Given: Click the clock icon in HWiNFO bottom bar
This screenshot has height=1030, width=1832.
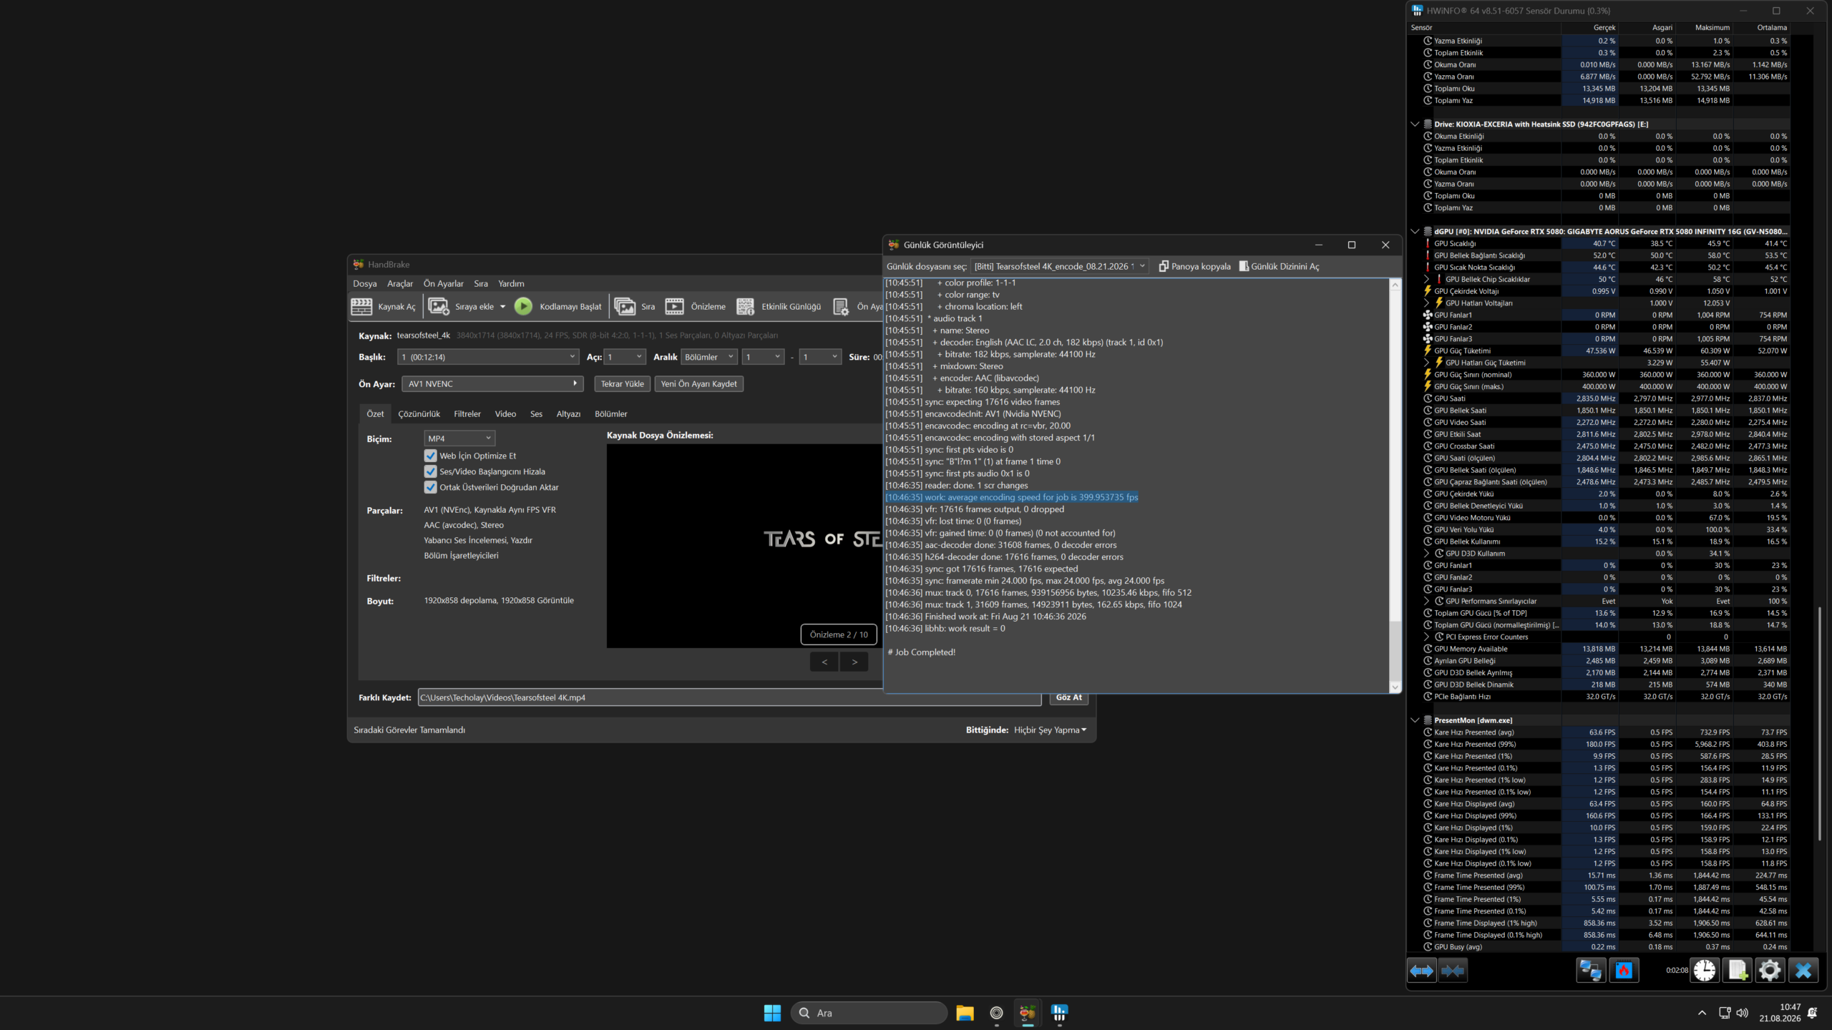Looking at the screenshot, I should (1705, 971).
